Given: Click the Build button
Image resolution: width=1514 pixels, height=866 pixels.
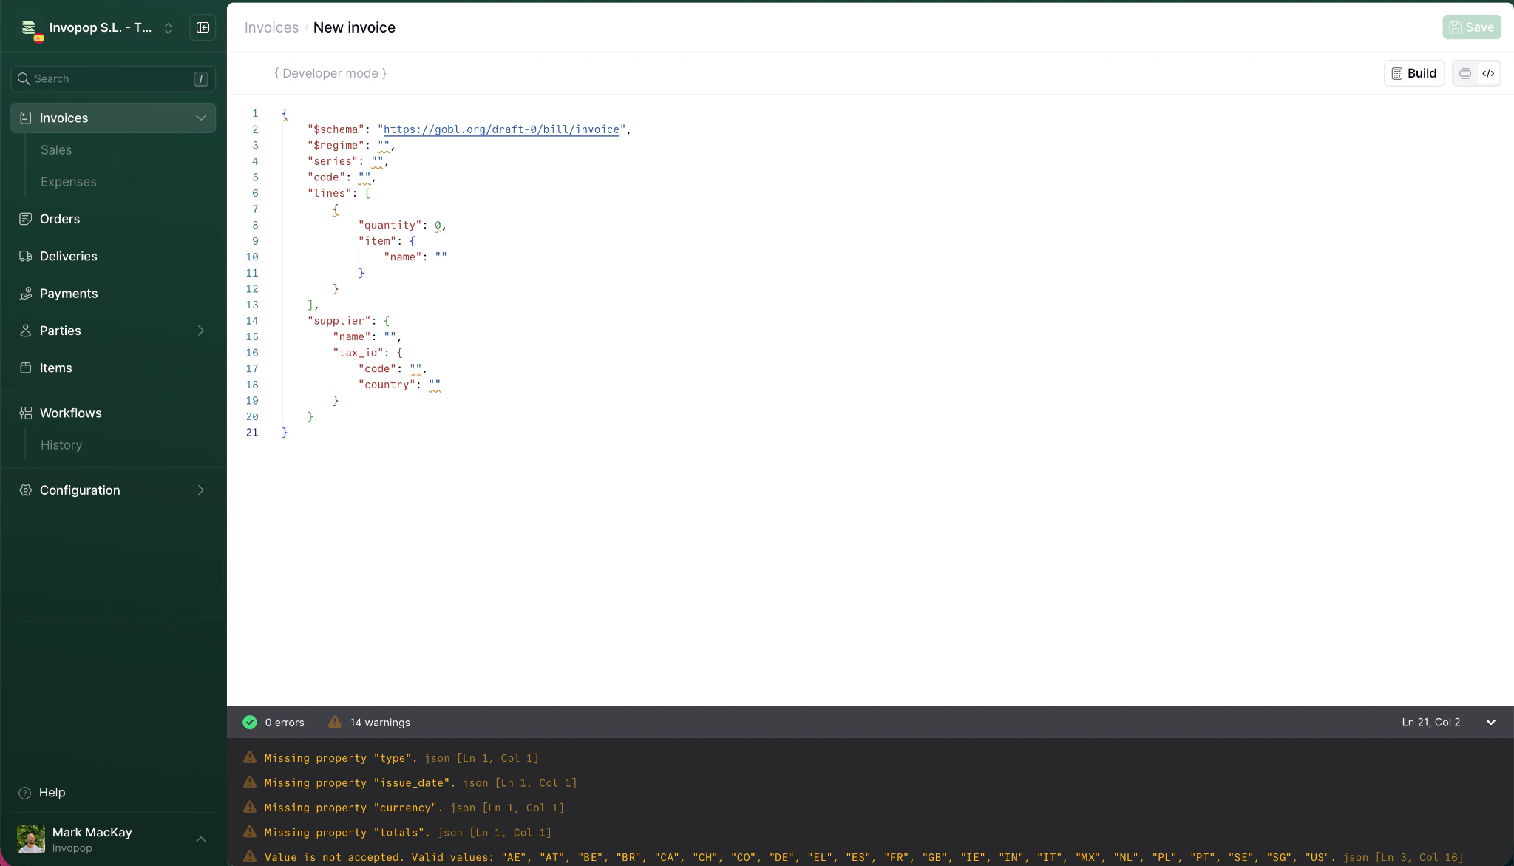Looking at the screenshot, I should coord(1413,73).
